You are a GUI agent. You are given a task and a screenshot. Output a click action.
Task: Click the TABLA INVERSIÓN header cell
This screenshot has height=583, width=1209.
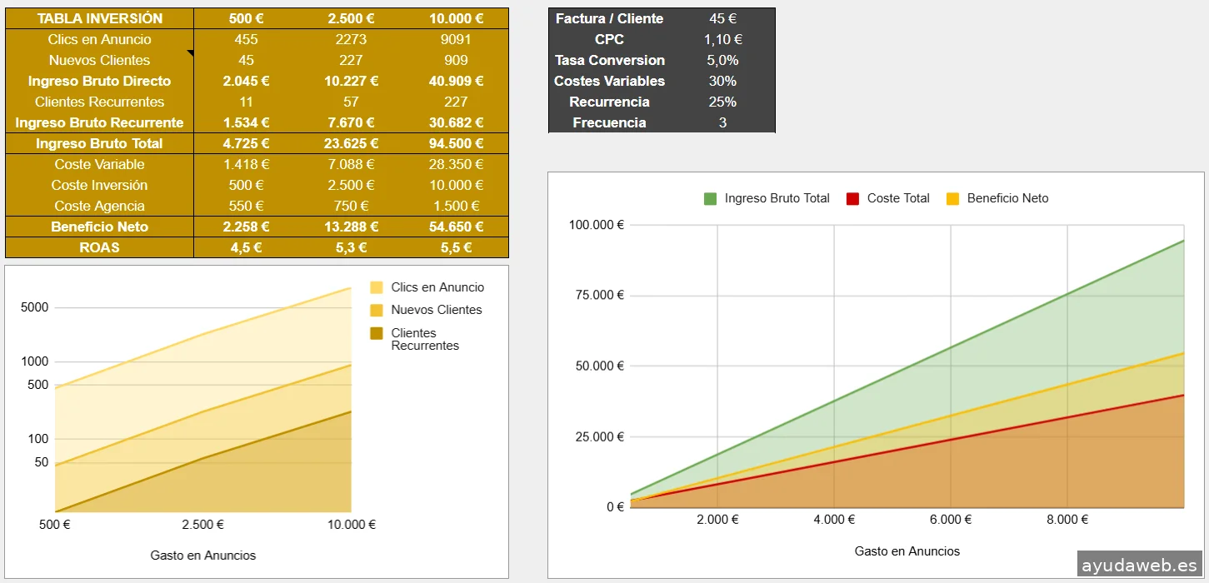100,18
